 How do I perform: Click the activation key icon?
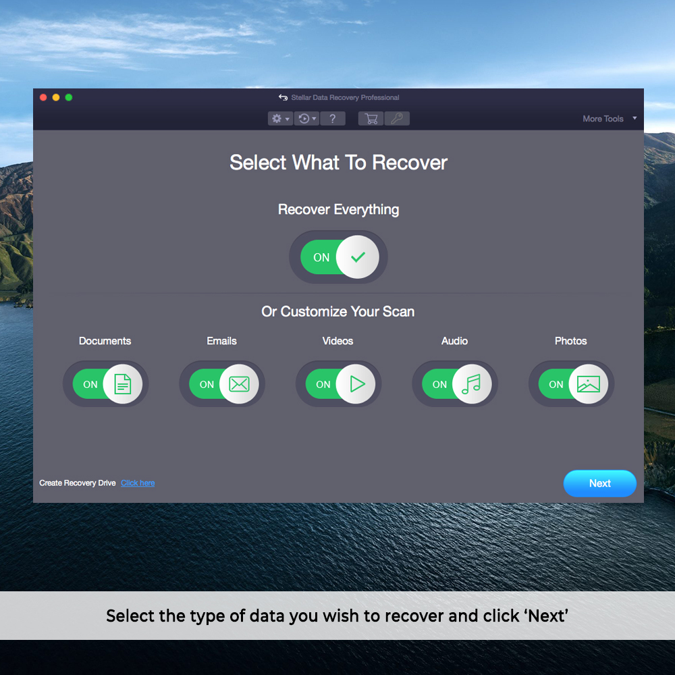click(x=397, y=118)
